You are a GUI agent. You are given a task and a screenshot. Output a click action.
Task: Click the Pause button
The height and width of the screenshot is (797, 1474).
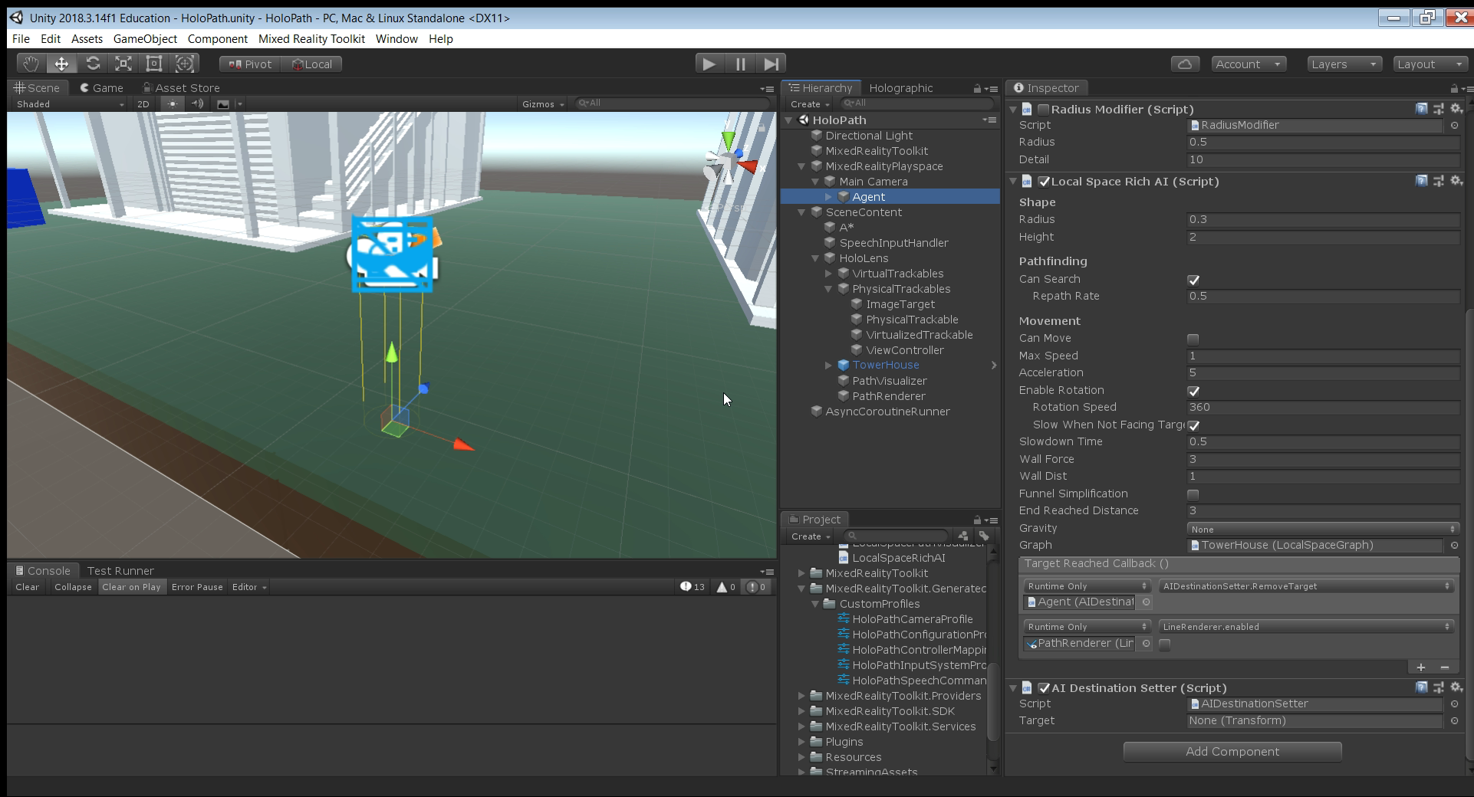(x=740, y=64)
